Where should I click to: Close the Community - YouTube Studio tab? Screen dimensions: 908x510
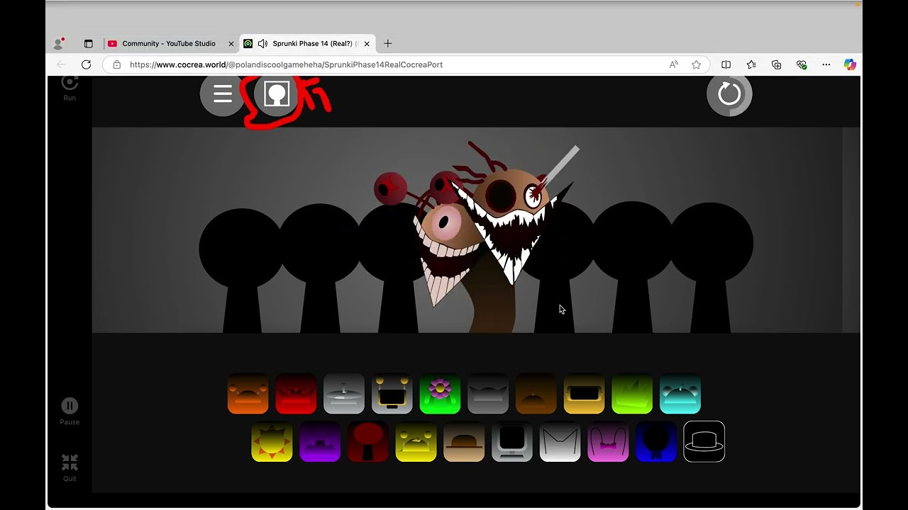[231, 43]
